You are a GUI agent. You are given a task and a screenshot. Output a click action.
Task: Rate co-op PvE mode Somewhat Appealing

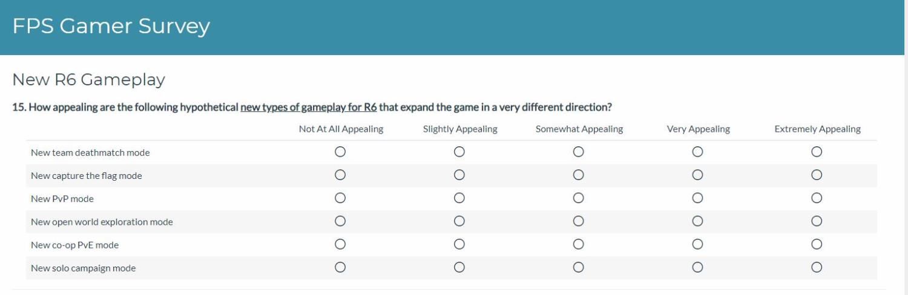578,244
